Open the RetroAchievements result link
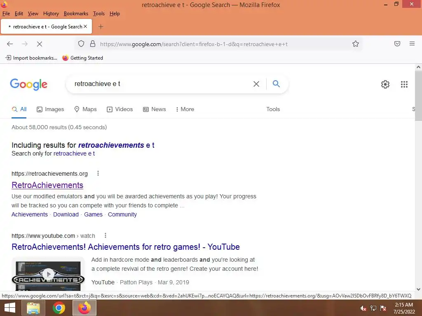This screenshot has height=316, width=422. pyautogui.click(x=47, y=185)
